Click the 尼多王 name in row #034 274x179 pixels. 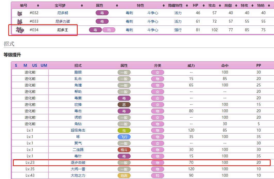click(x=62, y=30)
